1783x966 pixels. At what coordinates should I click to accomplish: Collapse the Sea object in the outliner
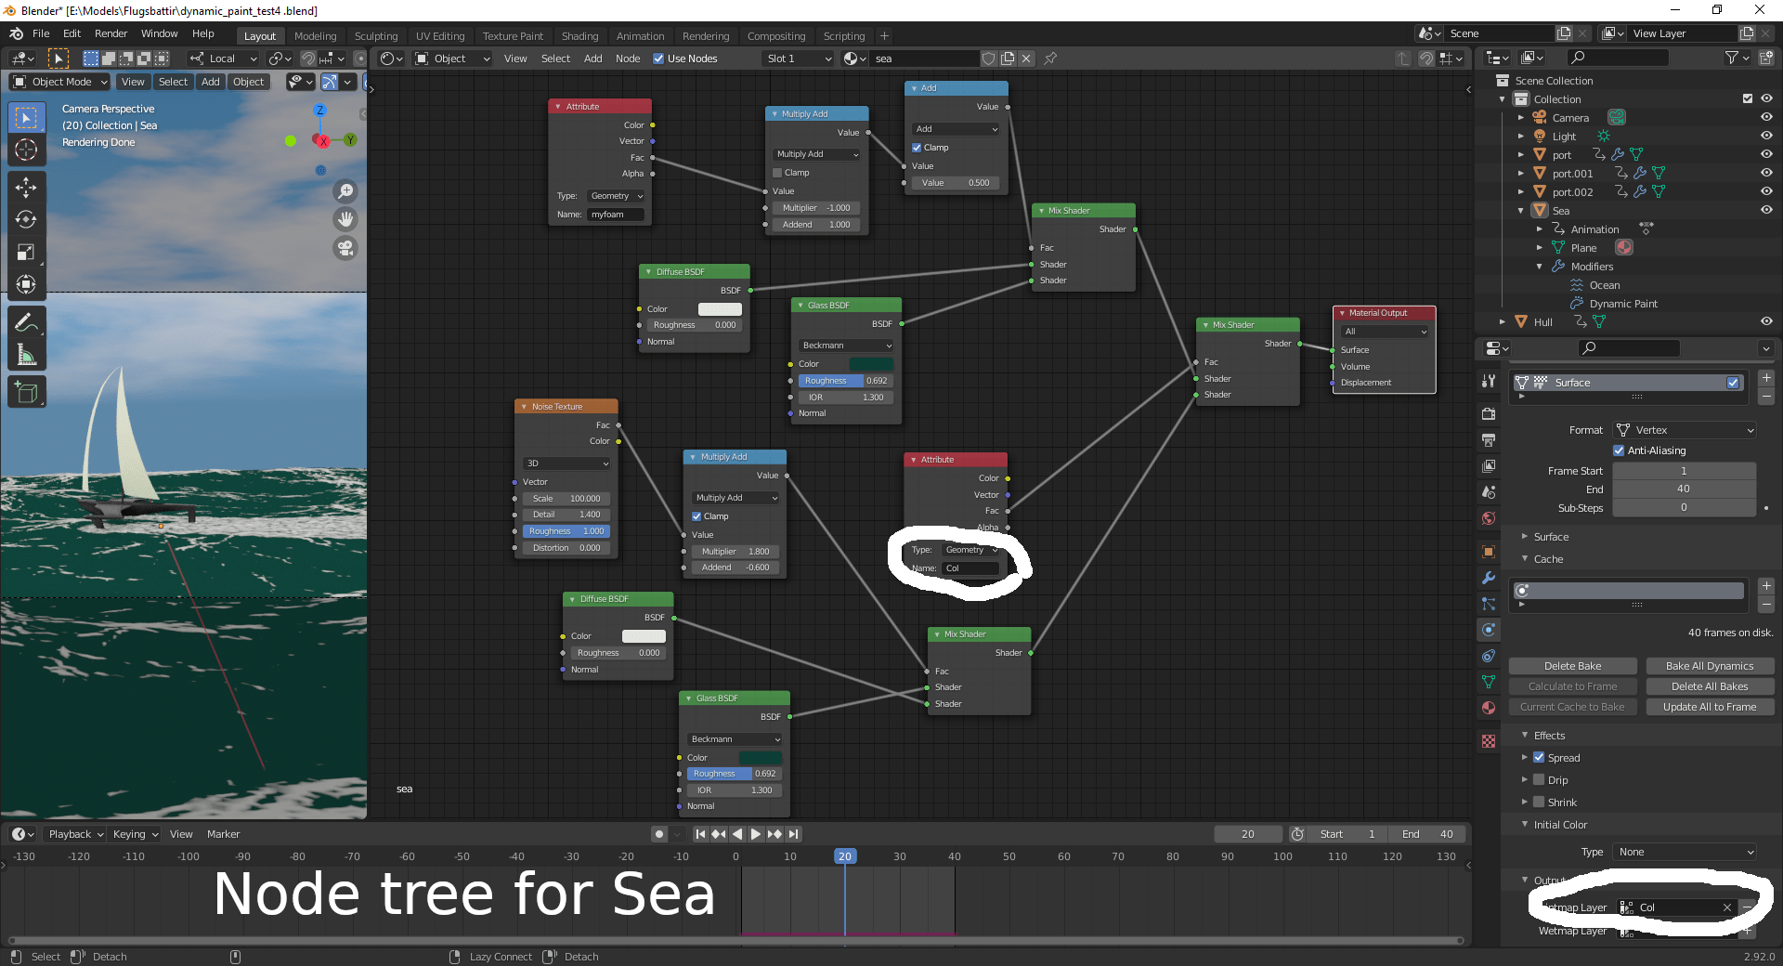point(1520,210)
